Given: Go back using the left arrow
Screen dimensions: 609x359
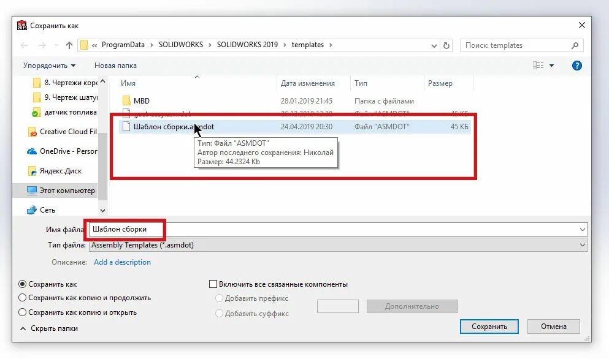Looking at the screenshot, I should click(24, 45).
